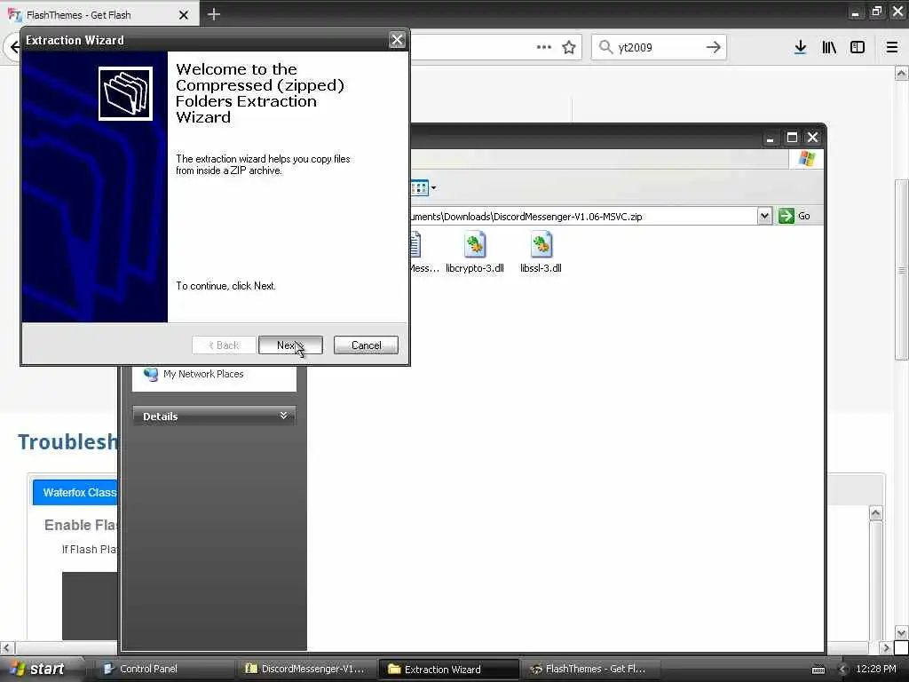Click the zipped folders wizard icon

[125, 93]
